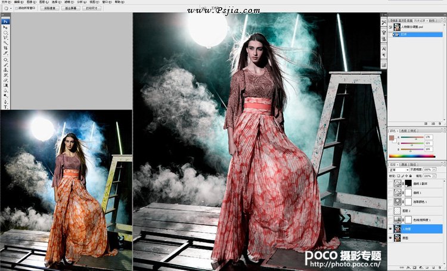Toggle visibility of the 人物层 layer
Image resolution: width=447 pixels, height=271 pixels.
point(391,228)
